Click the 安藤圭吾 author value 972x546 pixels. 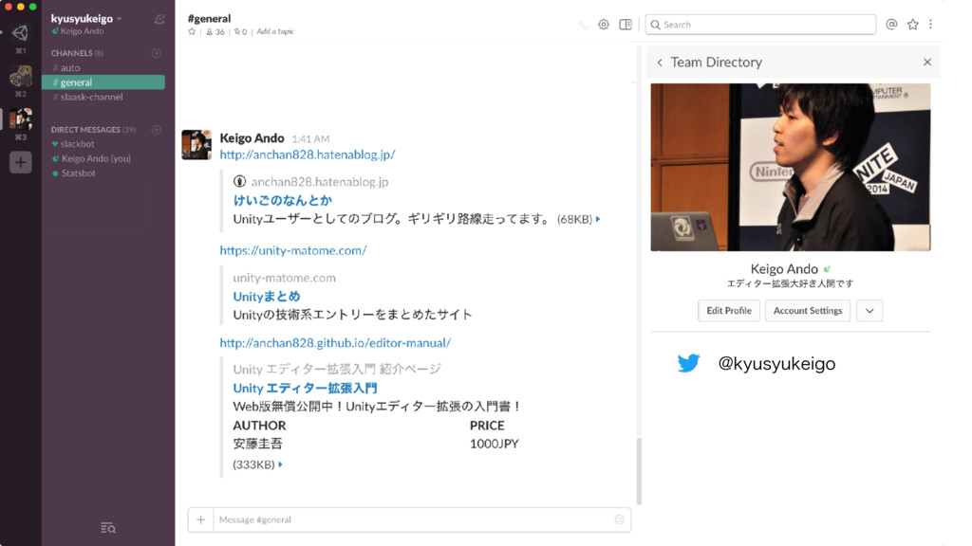[257, 444]
